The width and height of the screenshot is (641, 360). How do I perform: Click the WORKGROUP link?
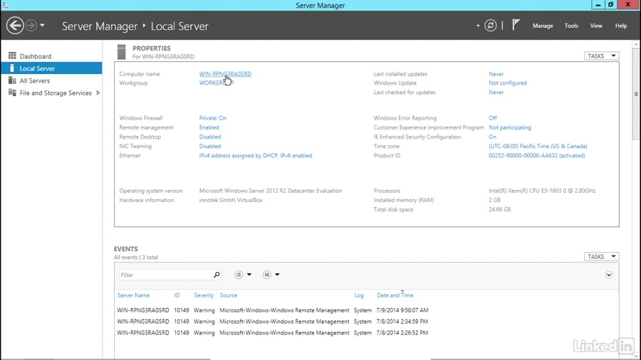217,83
